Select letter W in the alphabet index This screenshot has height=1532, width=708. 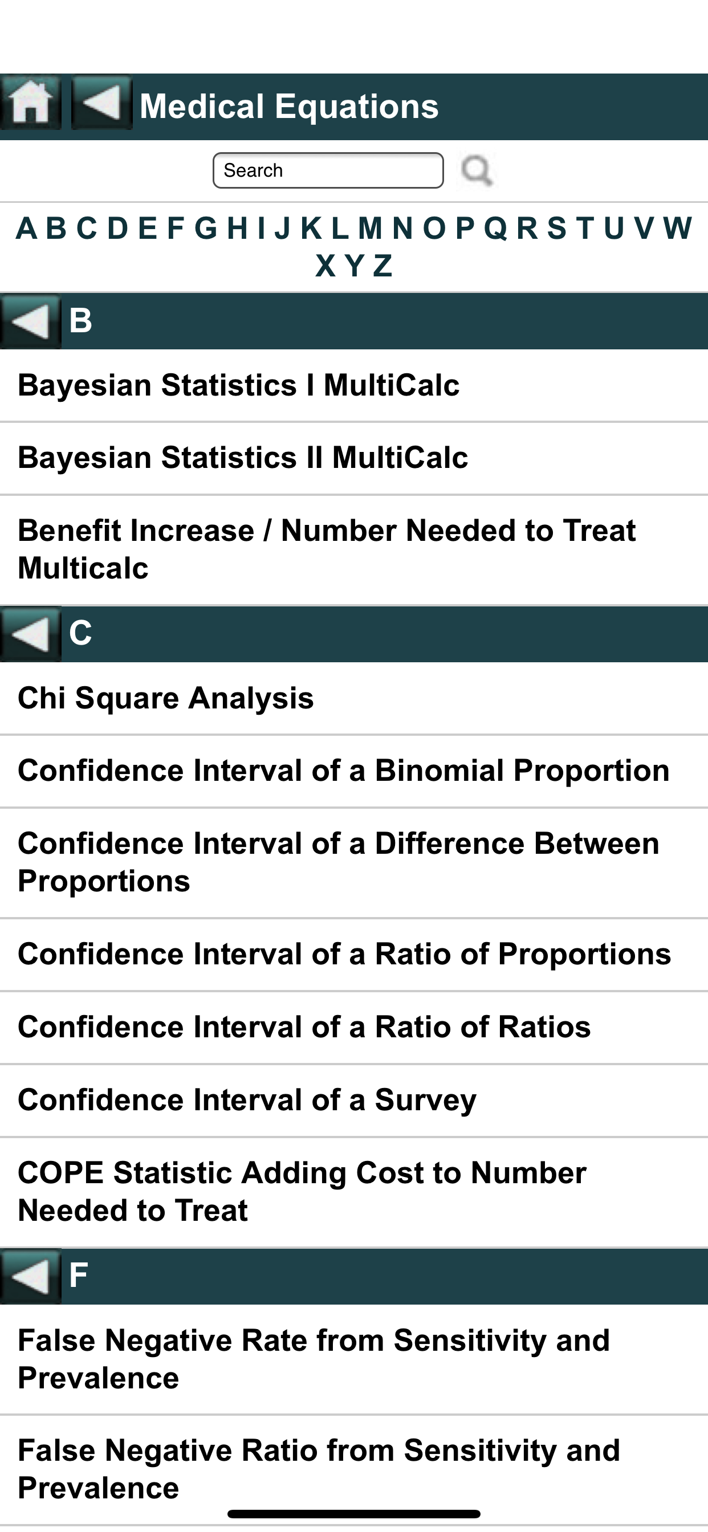click(678, 229)
